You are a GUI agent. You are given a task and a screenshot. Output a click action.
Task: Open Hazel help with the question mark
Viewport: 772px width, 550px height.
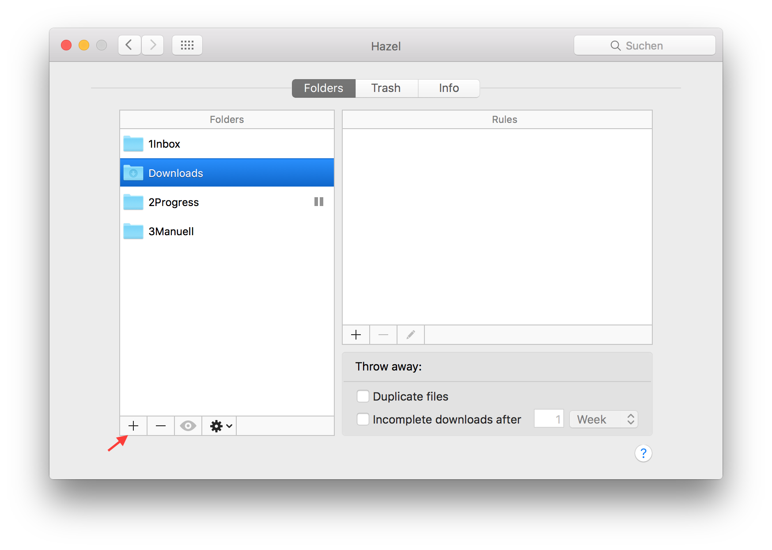(643, 453)
